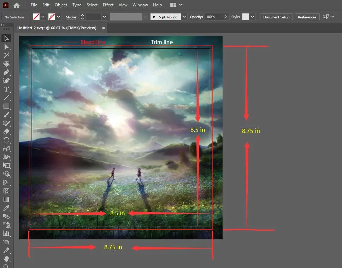This screenshot has width=342, height=268.
Task: Click the Document Setup button
Action: (x=276, y=17)
